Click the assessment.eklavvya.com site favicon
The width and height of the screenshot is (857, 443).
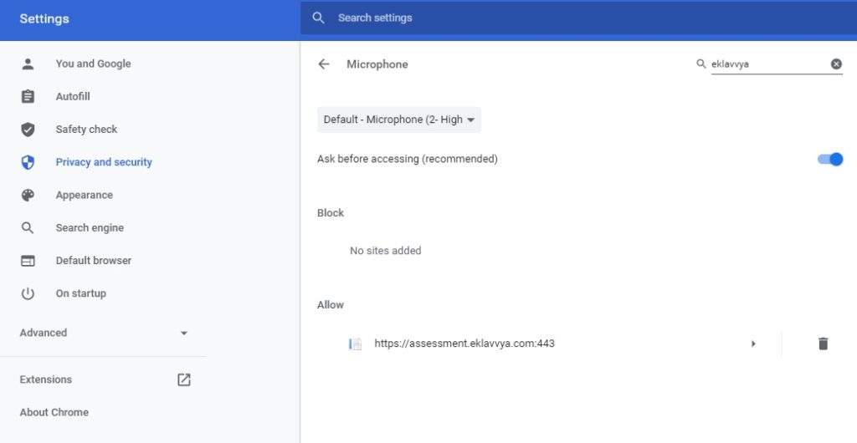pyautogui.click(x=355, y=344)
